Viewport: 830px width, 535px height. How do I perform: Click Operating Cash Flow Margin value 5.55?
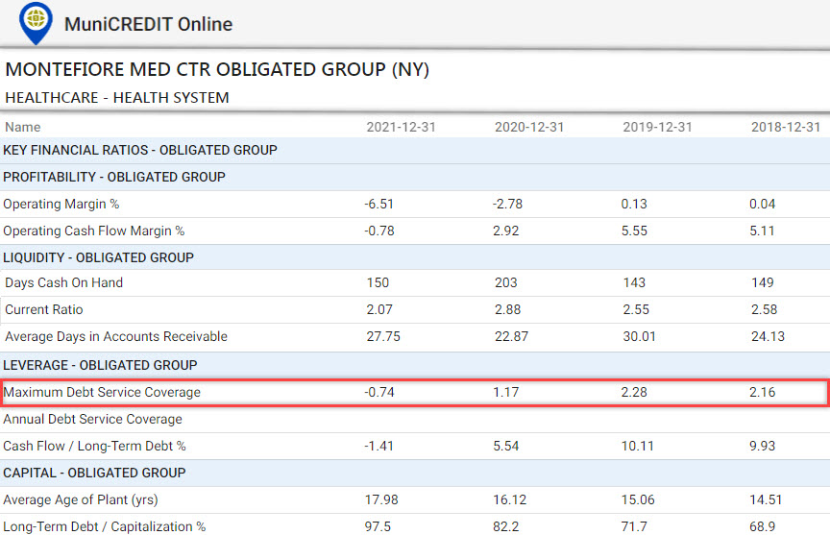pyautogui.click(x=634, y=231)
